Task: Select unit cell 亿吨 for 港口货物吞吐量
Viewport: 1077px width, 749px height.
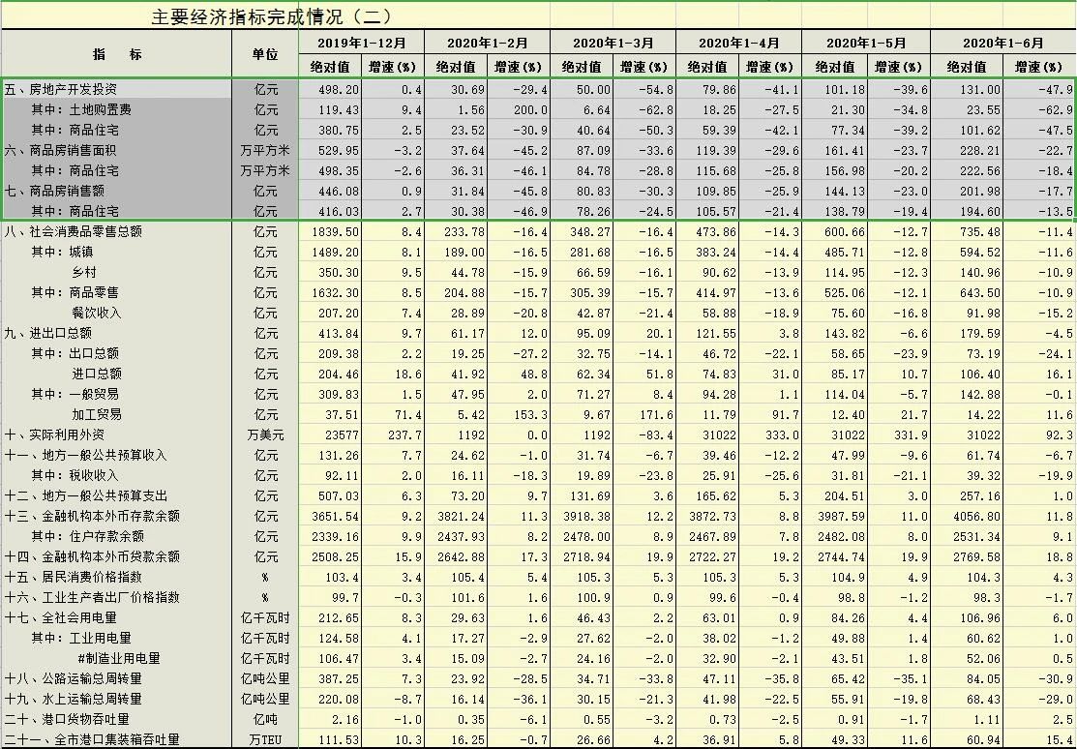Action: pyautogui.click(x=265, y=719)
